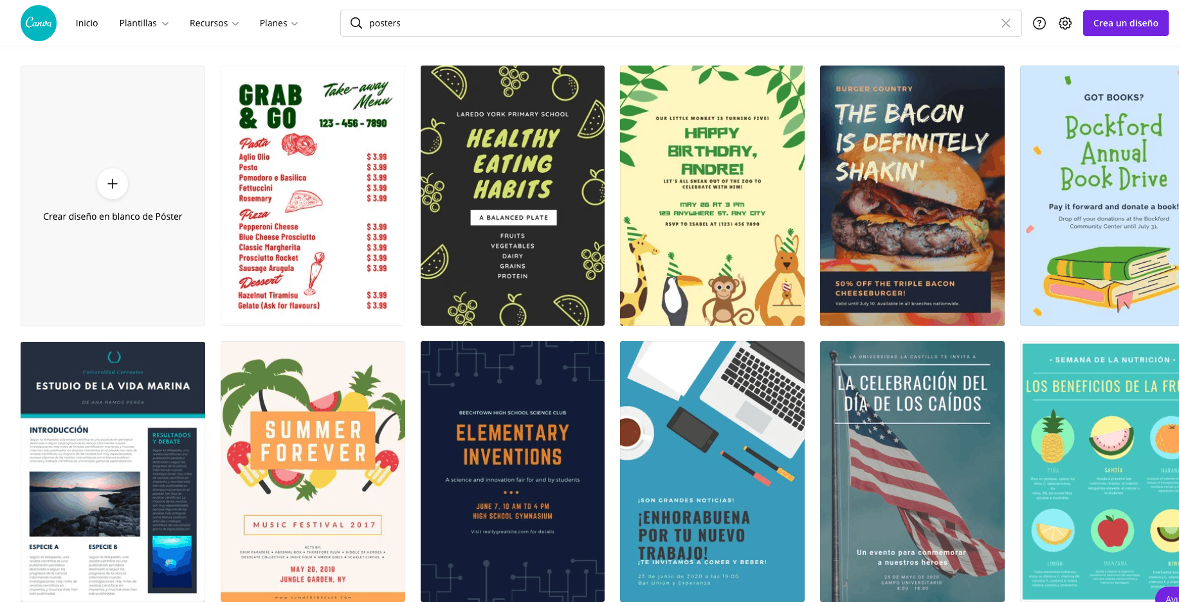Choose the Happy Birthday Andre template

click(x=712, y=195)
